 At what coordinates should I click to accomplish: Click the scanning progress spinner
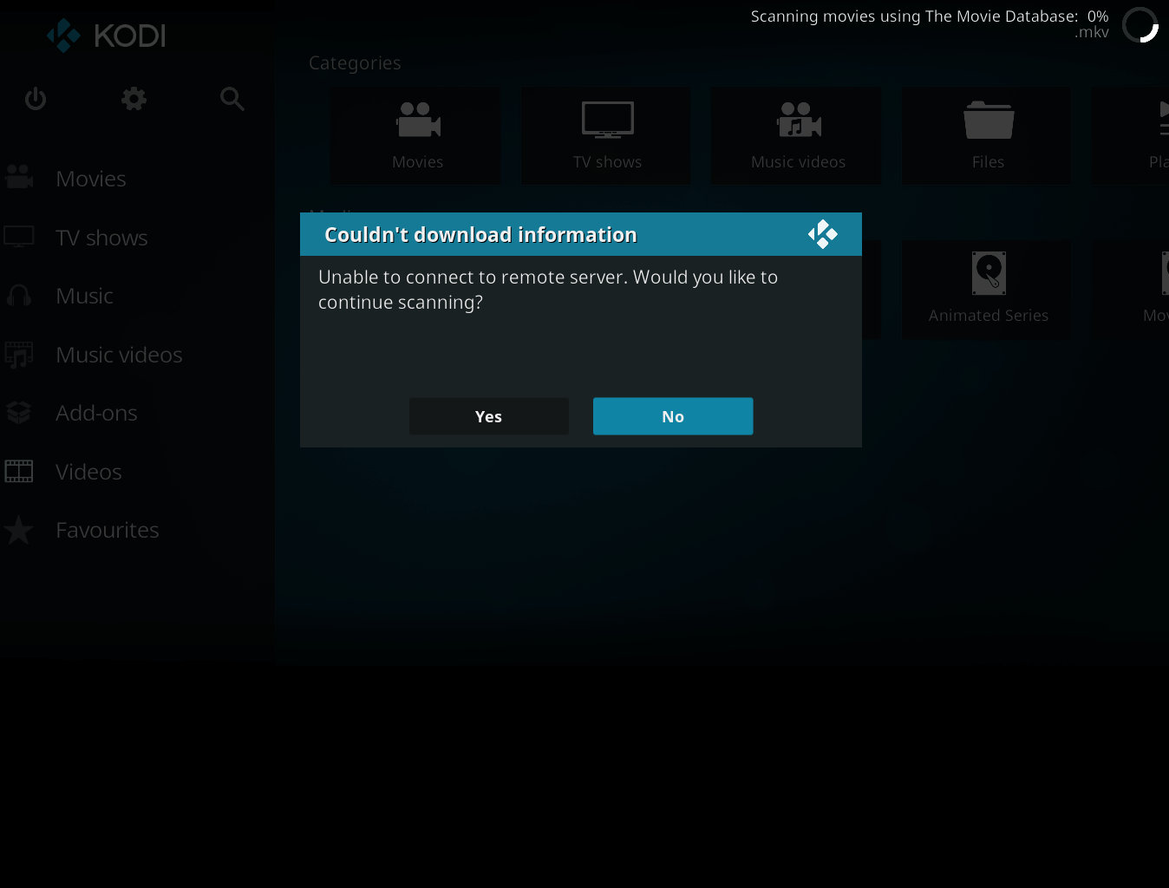point(1140,24)
